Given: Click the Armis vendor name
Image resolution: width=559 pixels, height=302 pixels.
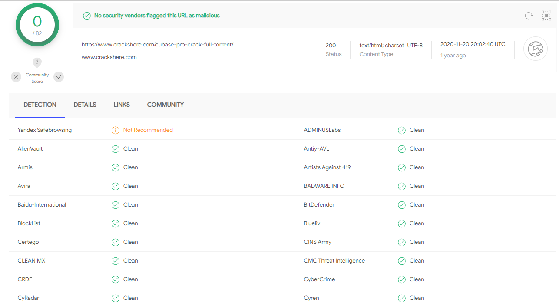Looking at the screenshot, I should click(x=25, y=167).
